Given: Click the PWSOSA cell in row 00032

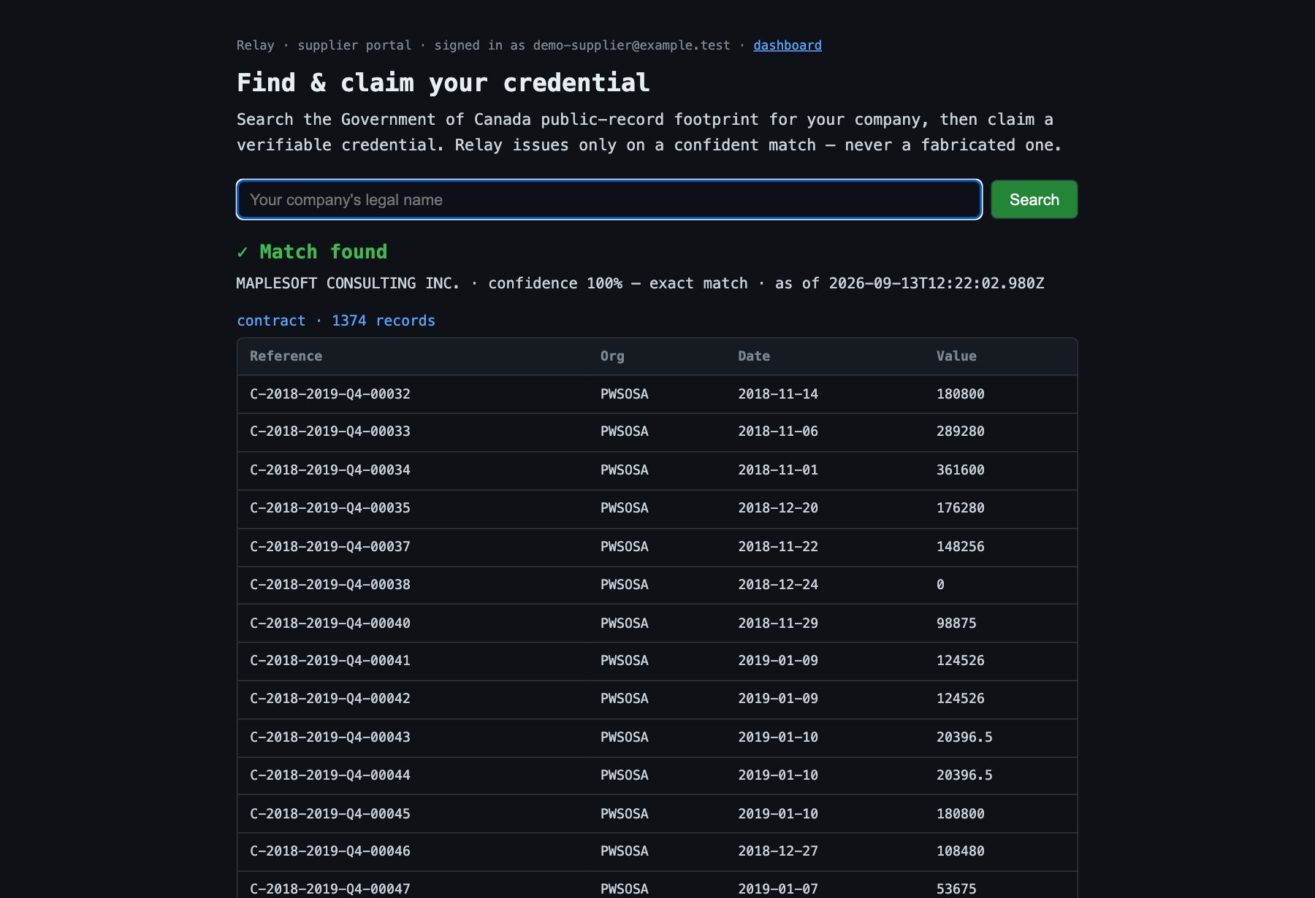Looking at the screenshot, I should (625, 394).
